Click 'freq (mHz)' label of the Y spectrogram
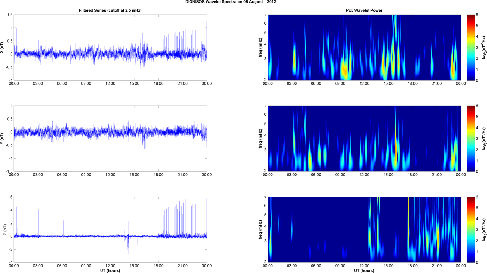The width and height of the screenshot is (487, 273). (x=261, y=138)
